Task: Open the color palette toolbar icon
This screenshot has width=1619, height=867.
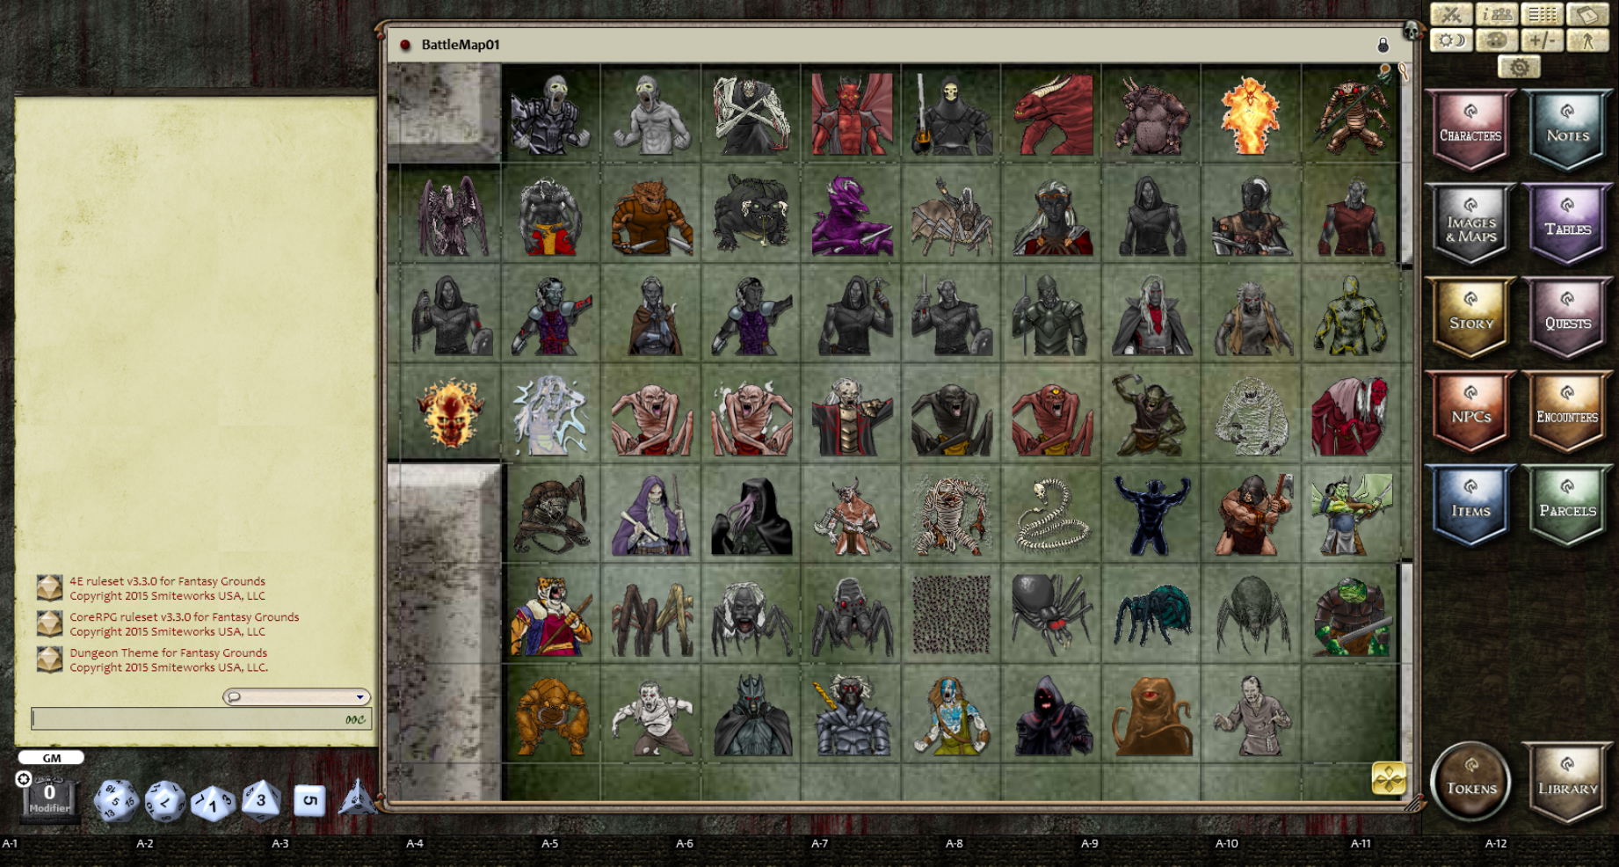Action: 1498,39
